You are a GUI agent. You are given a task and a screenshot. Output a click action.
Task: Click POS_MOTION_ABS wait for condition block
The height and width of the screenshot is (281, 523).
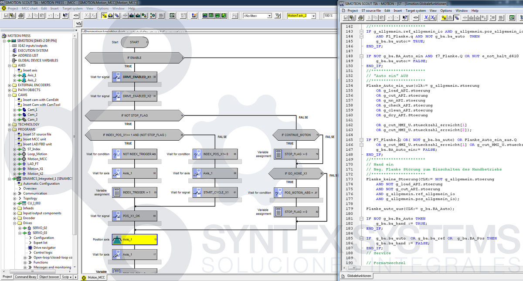296,193
